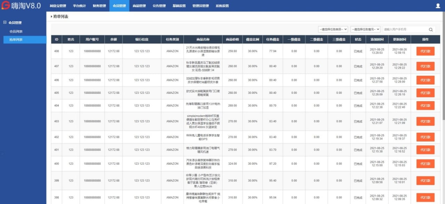The width and height of the screenshot is (445, 204).
Task: Open 系统设置 in top navigation
Action: 222,6
